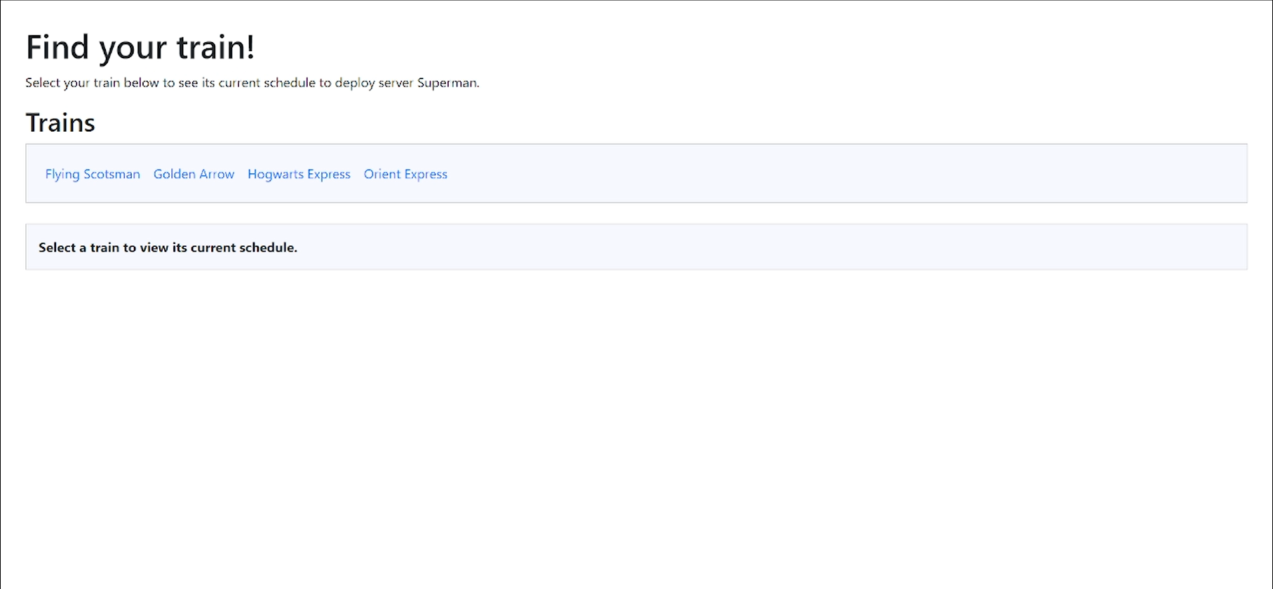Select the Golden Arrow train
The image size is (1273, 589).
click(x=194, y=174)
